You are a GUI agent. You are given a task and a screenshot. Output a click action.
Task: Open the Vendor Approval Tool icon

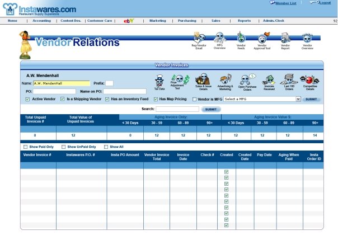262,38
